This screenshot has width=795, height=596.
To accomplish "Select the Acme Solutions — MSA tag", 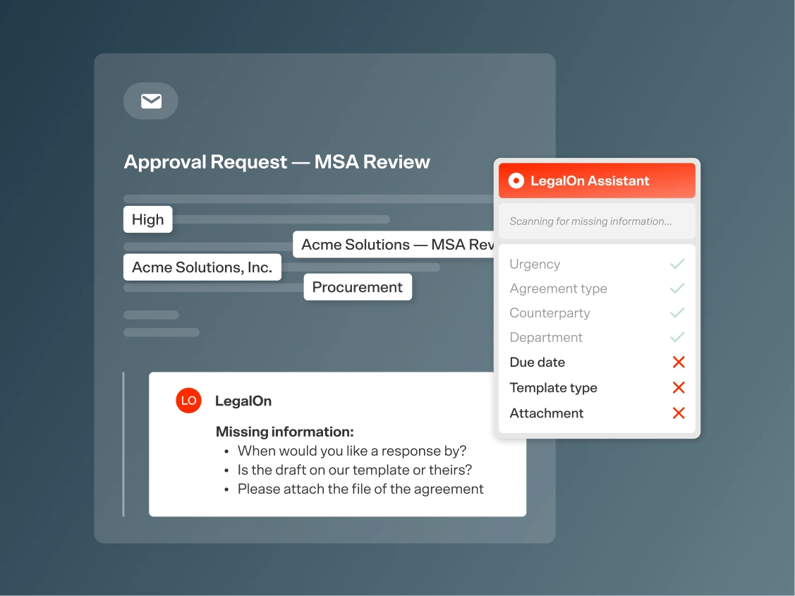I will pos(394,245).
